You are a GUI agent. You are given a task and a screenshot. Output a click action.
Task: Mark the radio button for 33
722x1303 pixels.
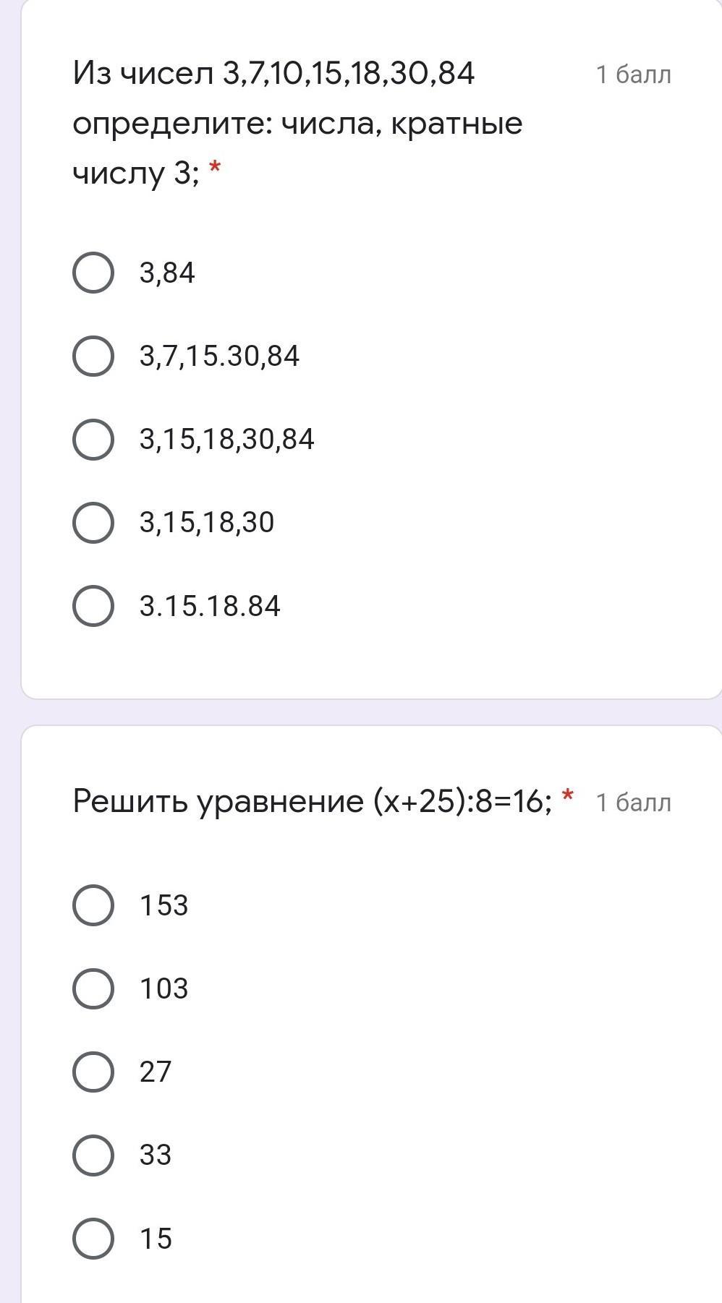[x=93, y=1155]
